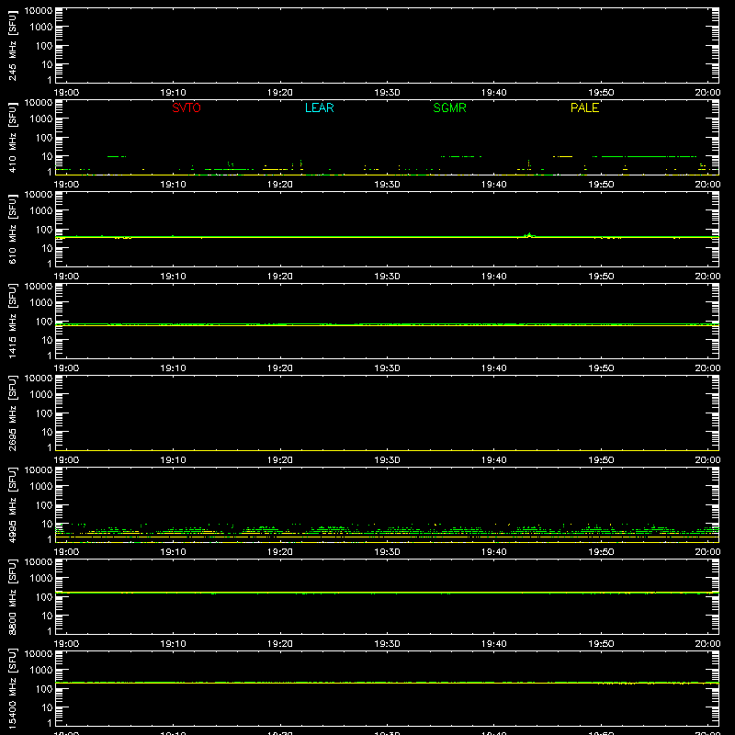This screenshot has width=735, height=735.
Task: Select the 4995 MHz [SFU] axis title
Action: pyautogui.click(x=13, y=504)
